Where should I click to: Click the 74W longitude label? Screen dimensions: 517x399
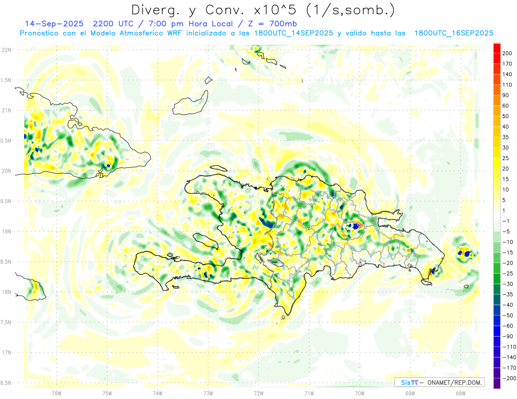click(x=158, y=393)
